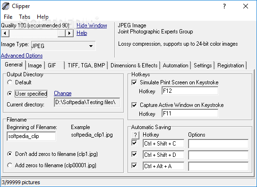Click the softpedia_clip1.jpg example text
The height and width of the screenshot is (187, 257).
[x=92, y=135]
